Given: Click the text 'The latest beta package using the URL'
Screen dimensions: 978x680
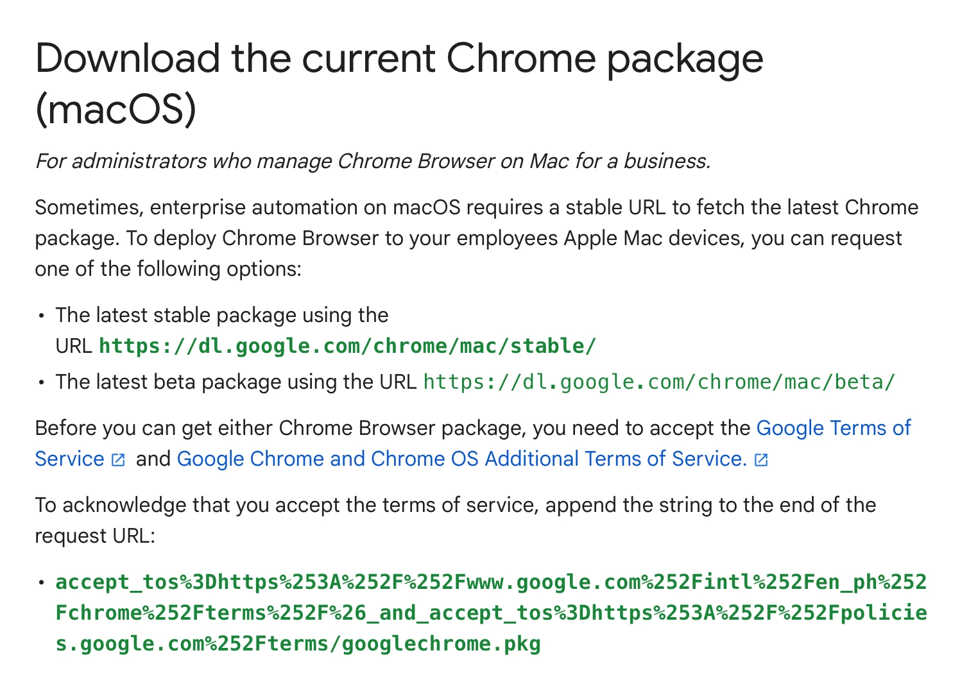Looking at the screenshot, I should [236, 382].
